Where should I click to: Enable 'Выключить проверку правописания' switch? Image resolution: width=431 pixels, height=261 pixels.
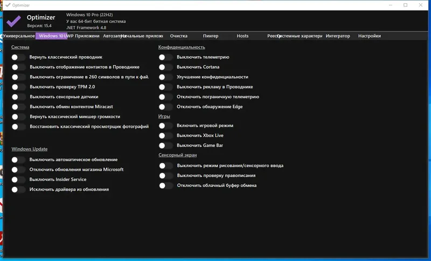pos(166,176)
